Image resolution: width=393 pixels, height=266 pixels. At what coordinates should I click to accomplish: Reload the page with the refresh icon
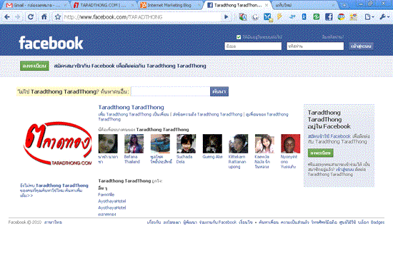point(31,17)
